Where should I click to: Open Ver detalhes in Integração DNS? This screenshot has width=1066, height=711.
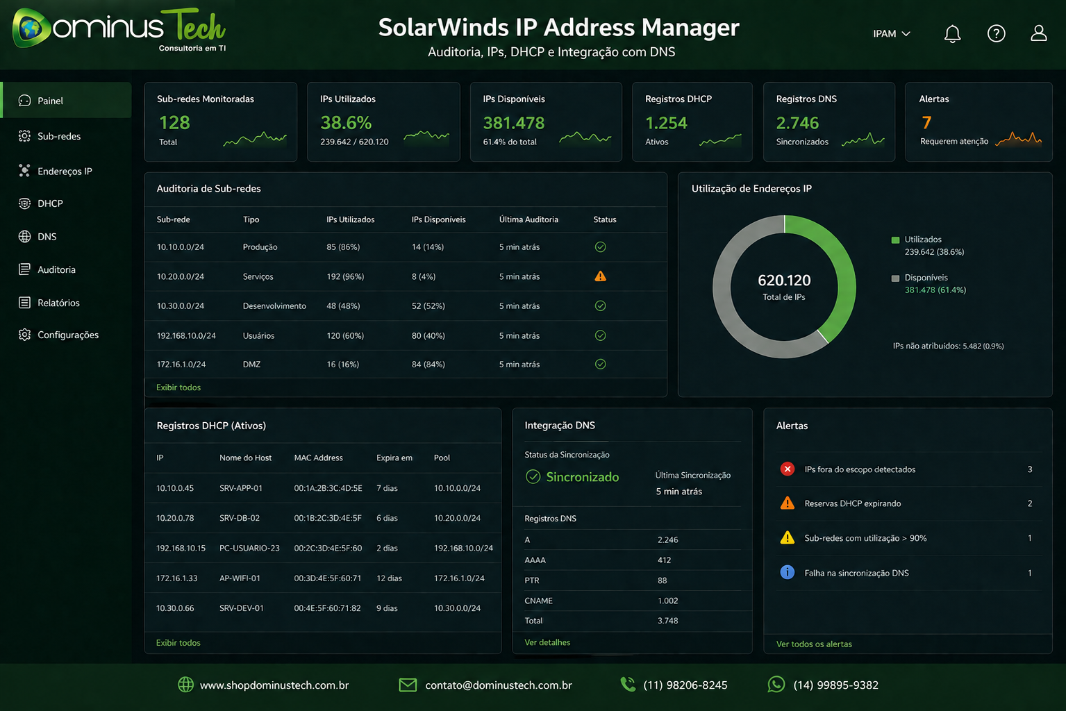tap(547, 643)
